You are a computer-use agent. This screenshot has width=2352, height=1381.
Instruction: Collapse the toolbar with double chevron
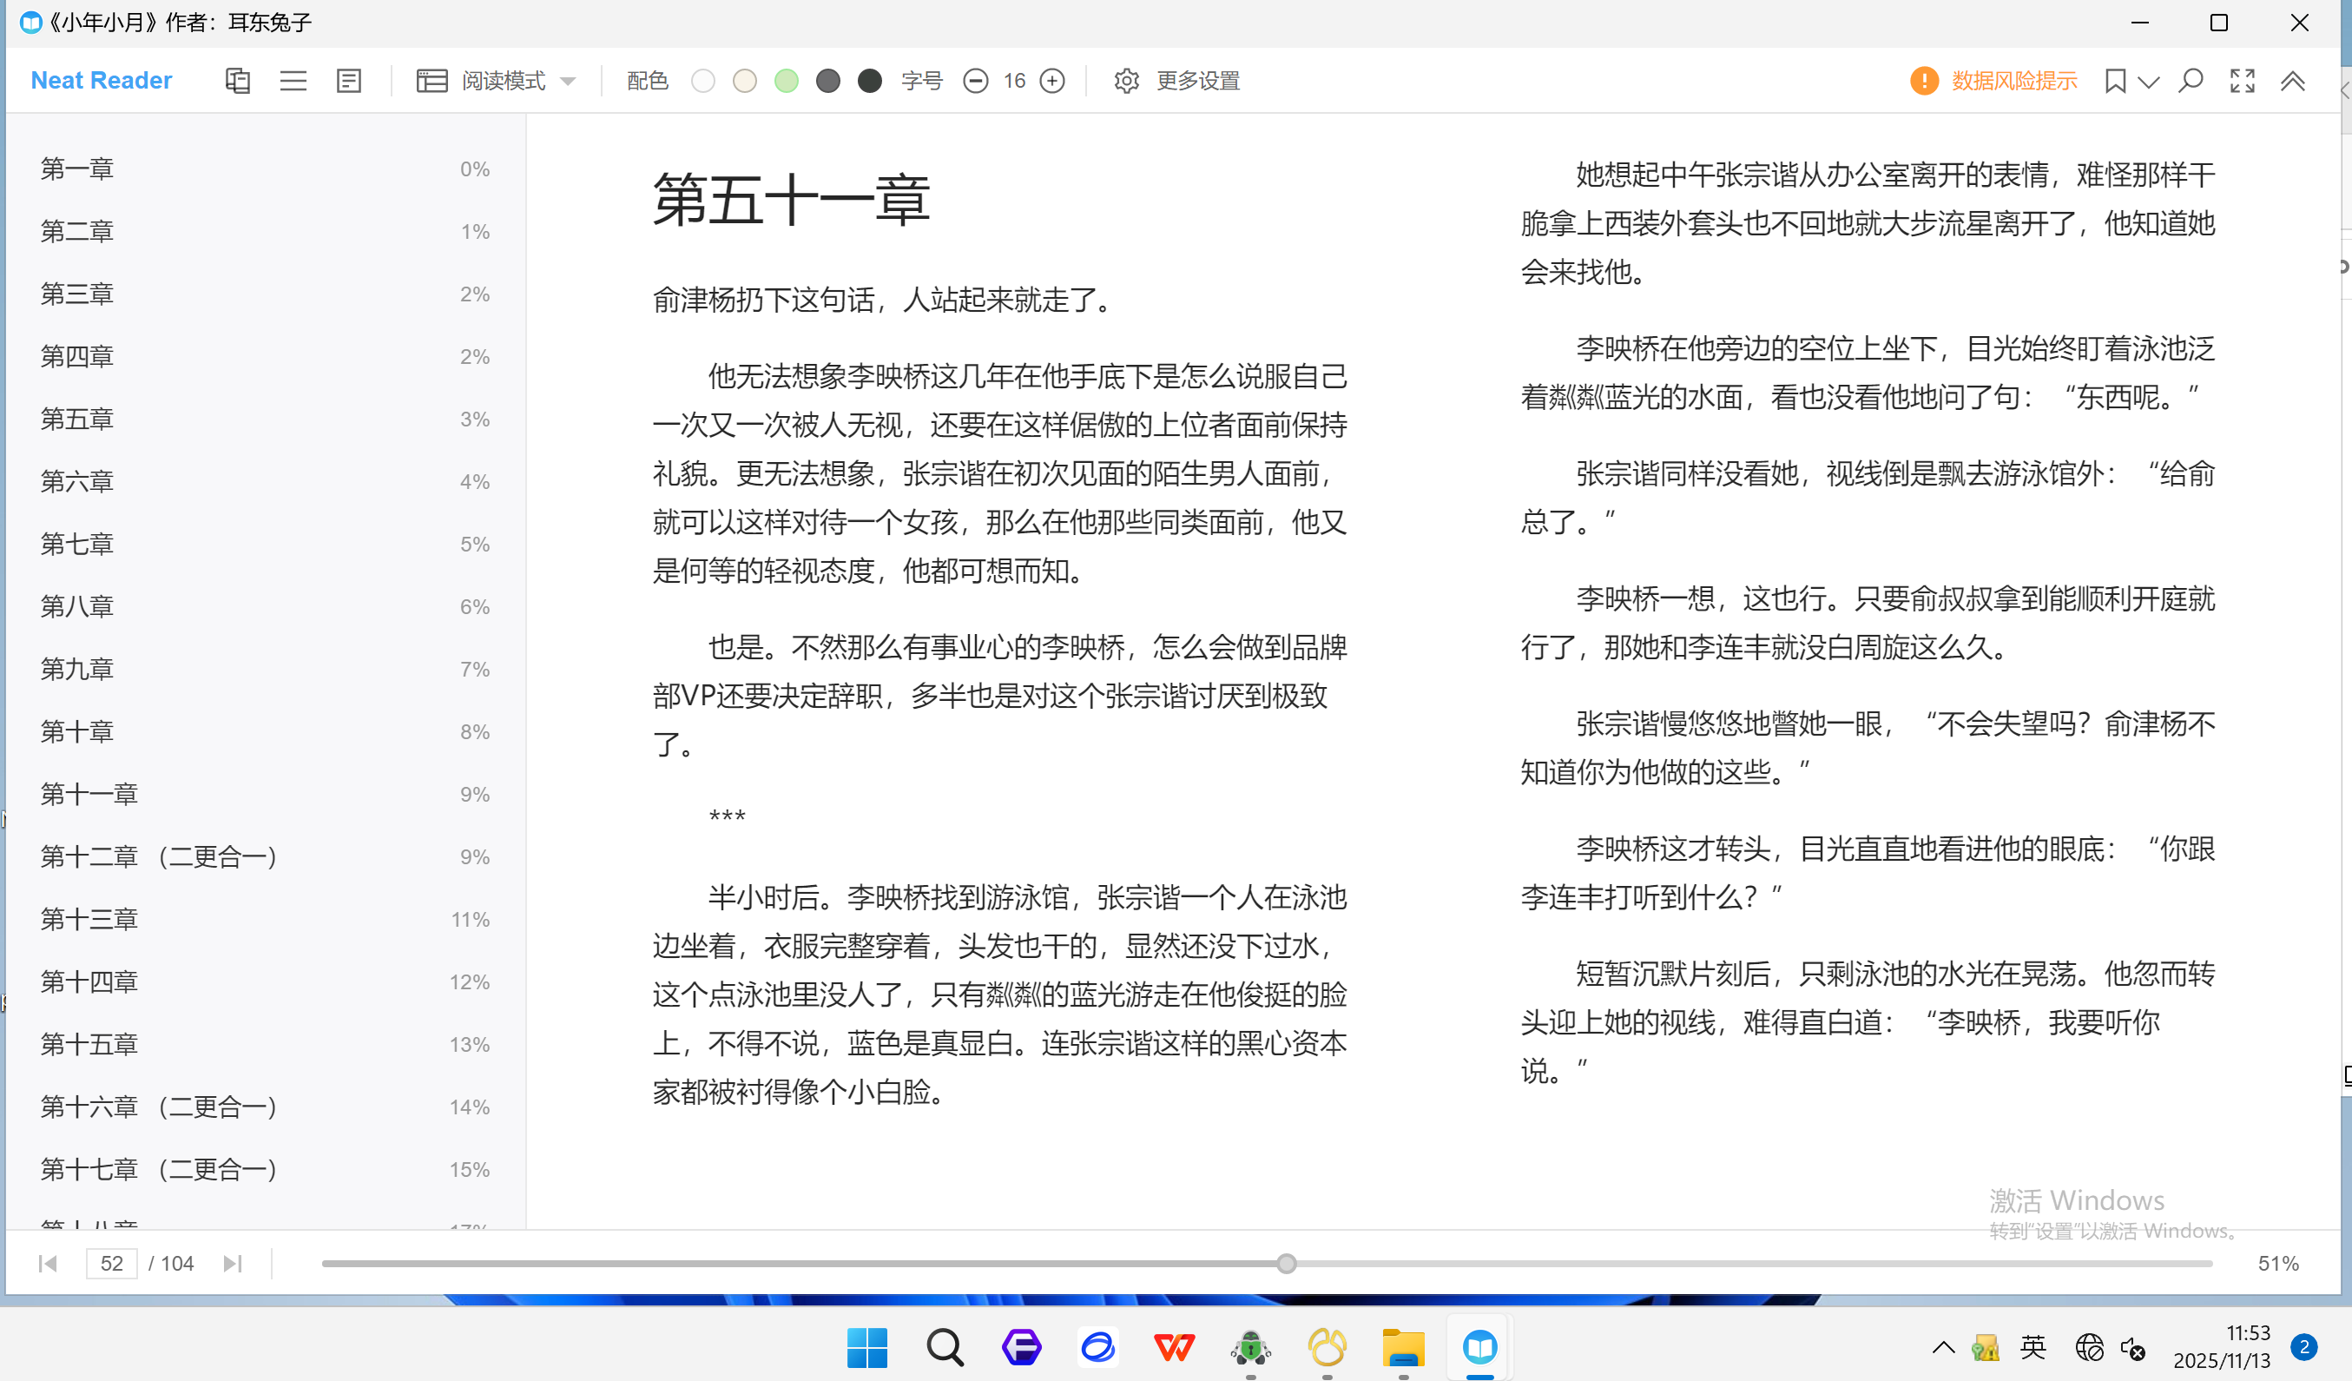2293,82
